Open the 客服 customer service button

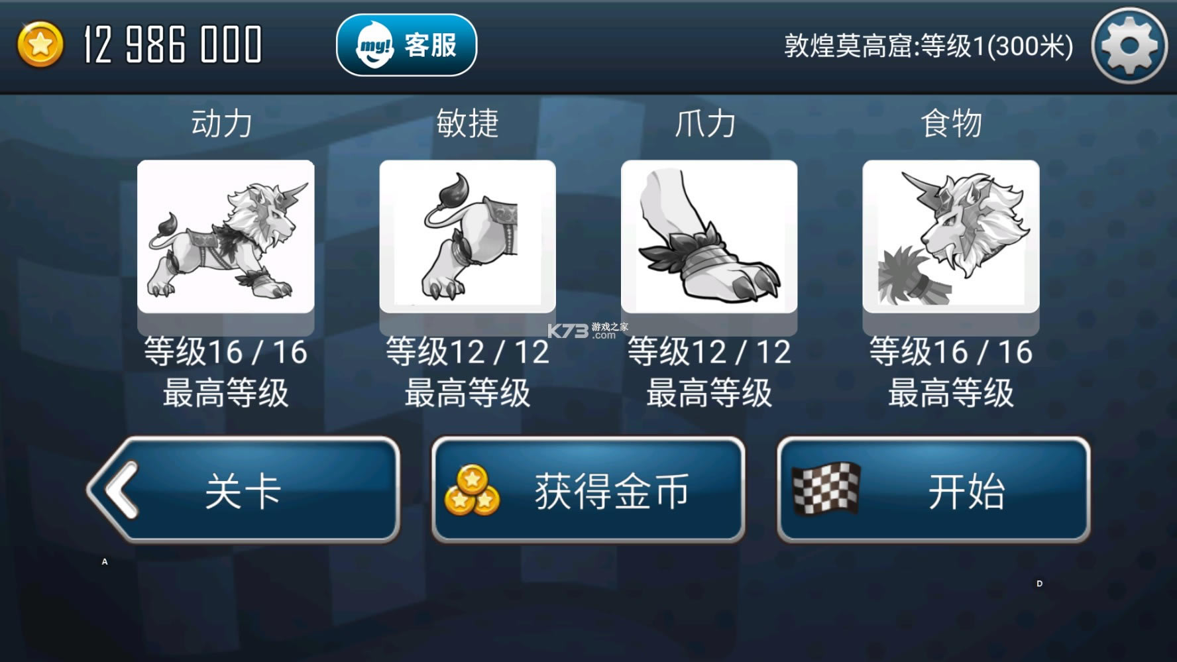(406, 45)
